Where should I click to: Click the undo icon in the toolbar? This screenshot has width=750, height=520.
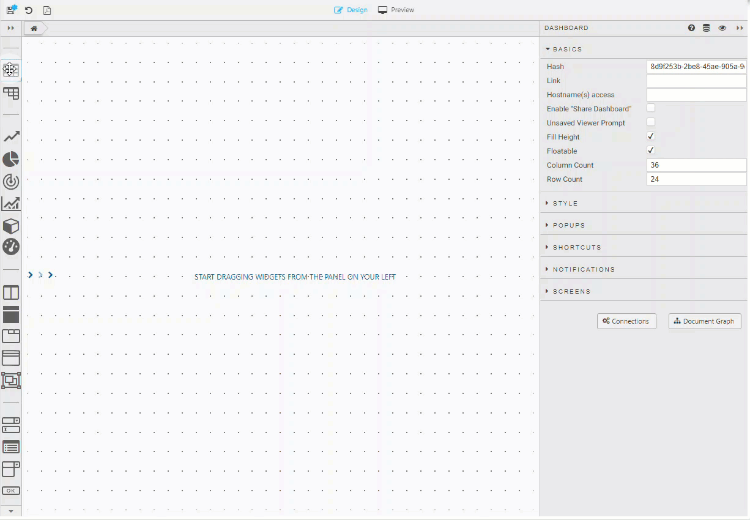point(28,10)
